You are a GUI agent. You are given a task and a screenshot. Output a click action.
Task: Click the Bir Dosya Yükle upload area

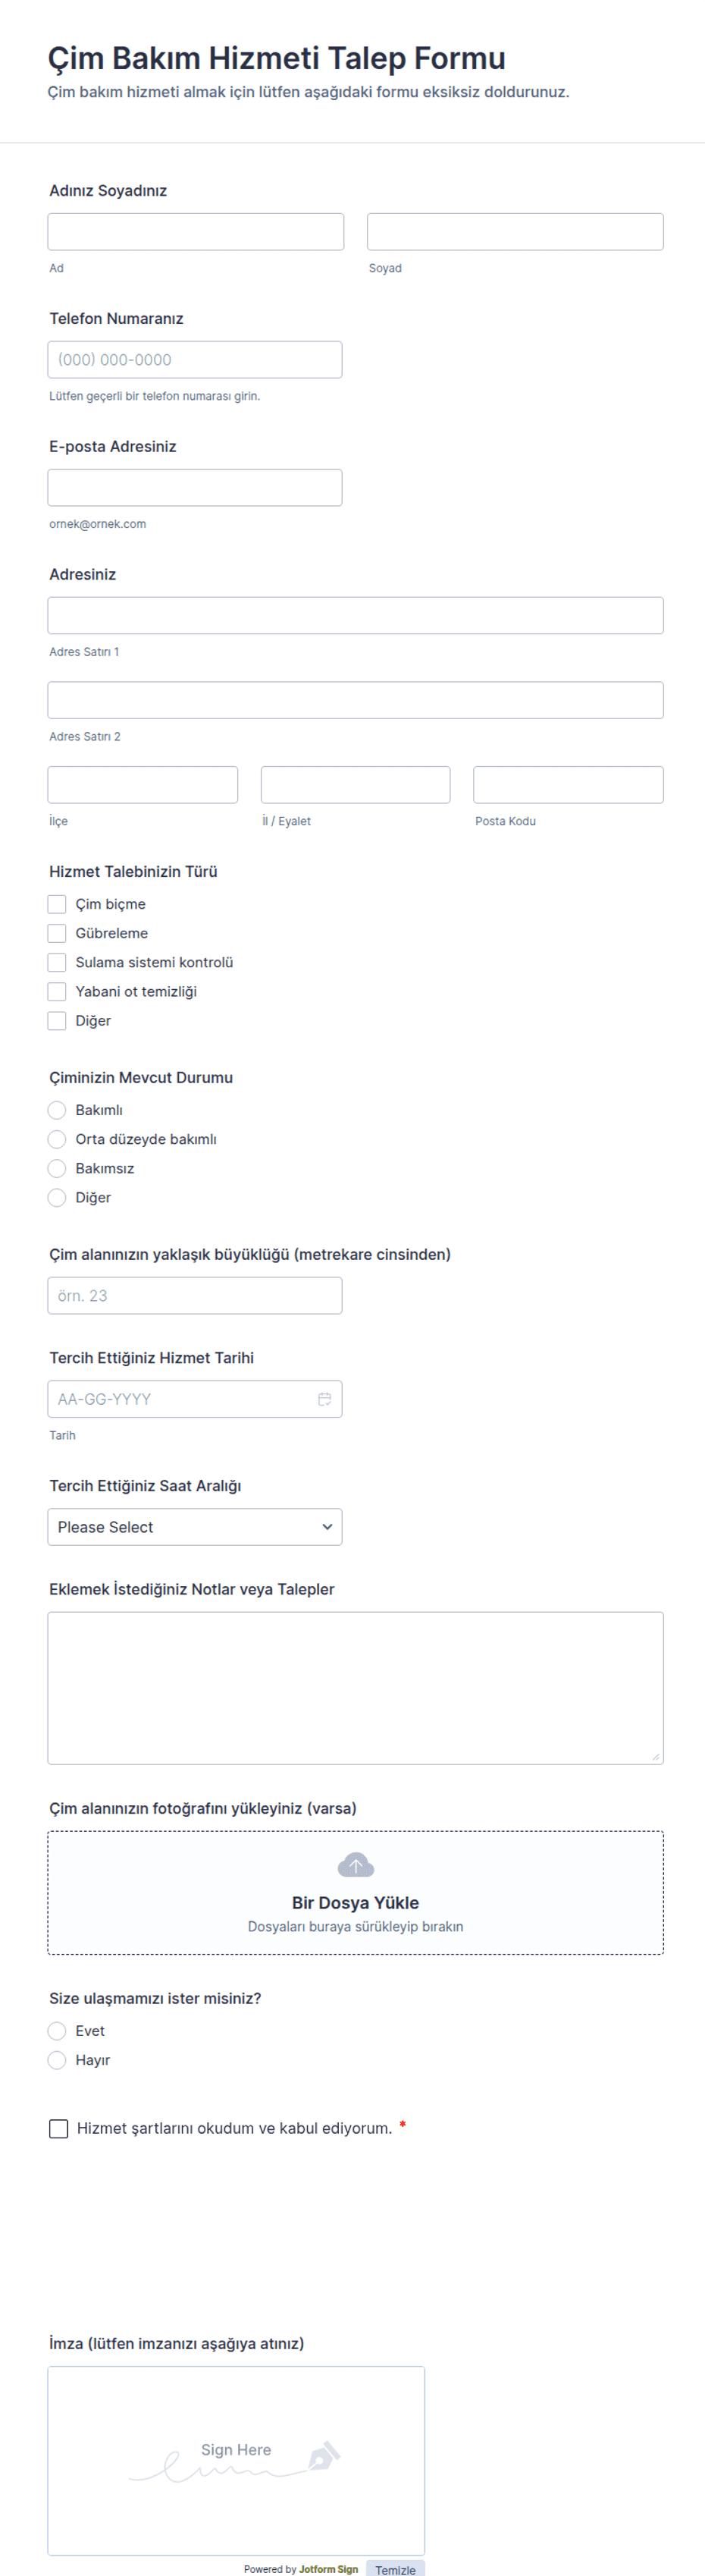(x=355, y=1892)
